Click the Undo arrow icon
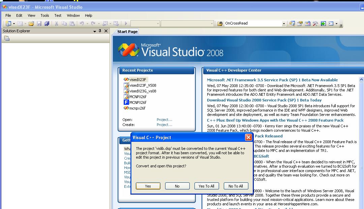Viewport: 364px width, 209px height. point(82,24)
